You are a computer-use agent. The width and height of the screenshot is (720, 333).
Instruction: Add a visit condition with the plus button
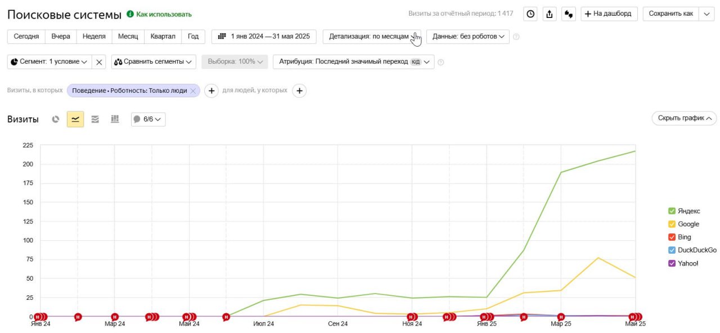click(211, 90)
